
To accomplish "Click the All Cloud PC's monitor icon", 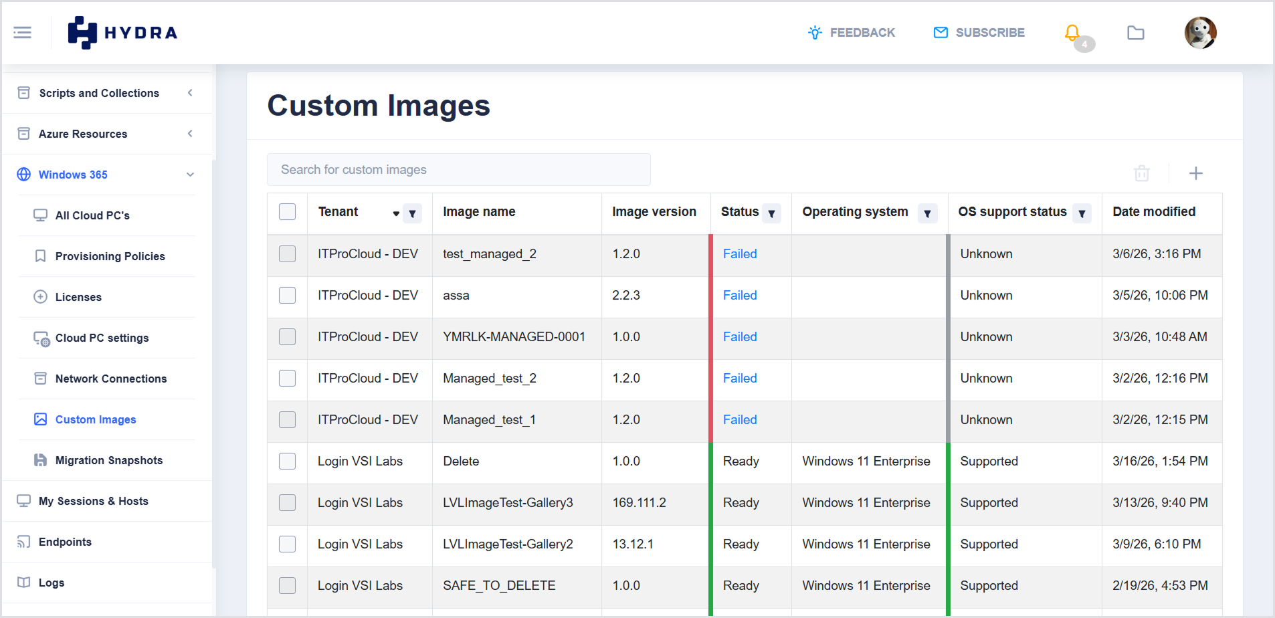I will click(40, 215).
